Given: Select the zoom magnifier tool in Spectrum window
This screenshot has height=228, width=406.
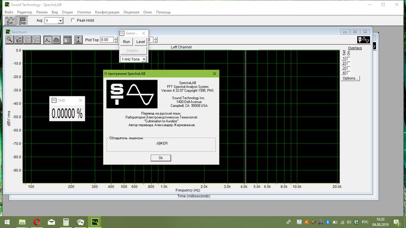Looking at the screenshot, I should [10, 40].
